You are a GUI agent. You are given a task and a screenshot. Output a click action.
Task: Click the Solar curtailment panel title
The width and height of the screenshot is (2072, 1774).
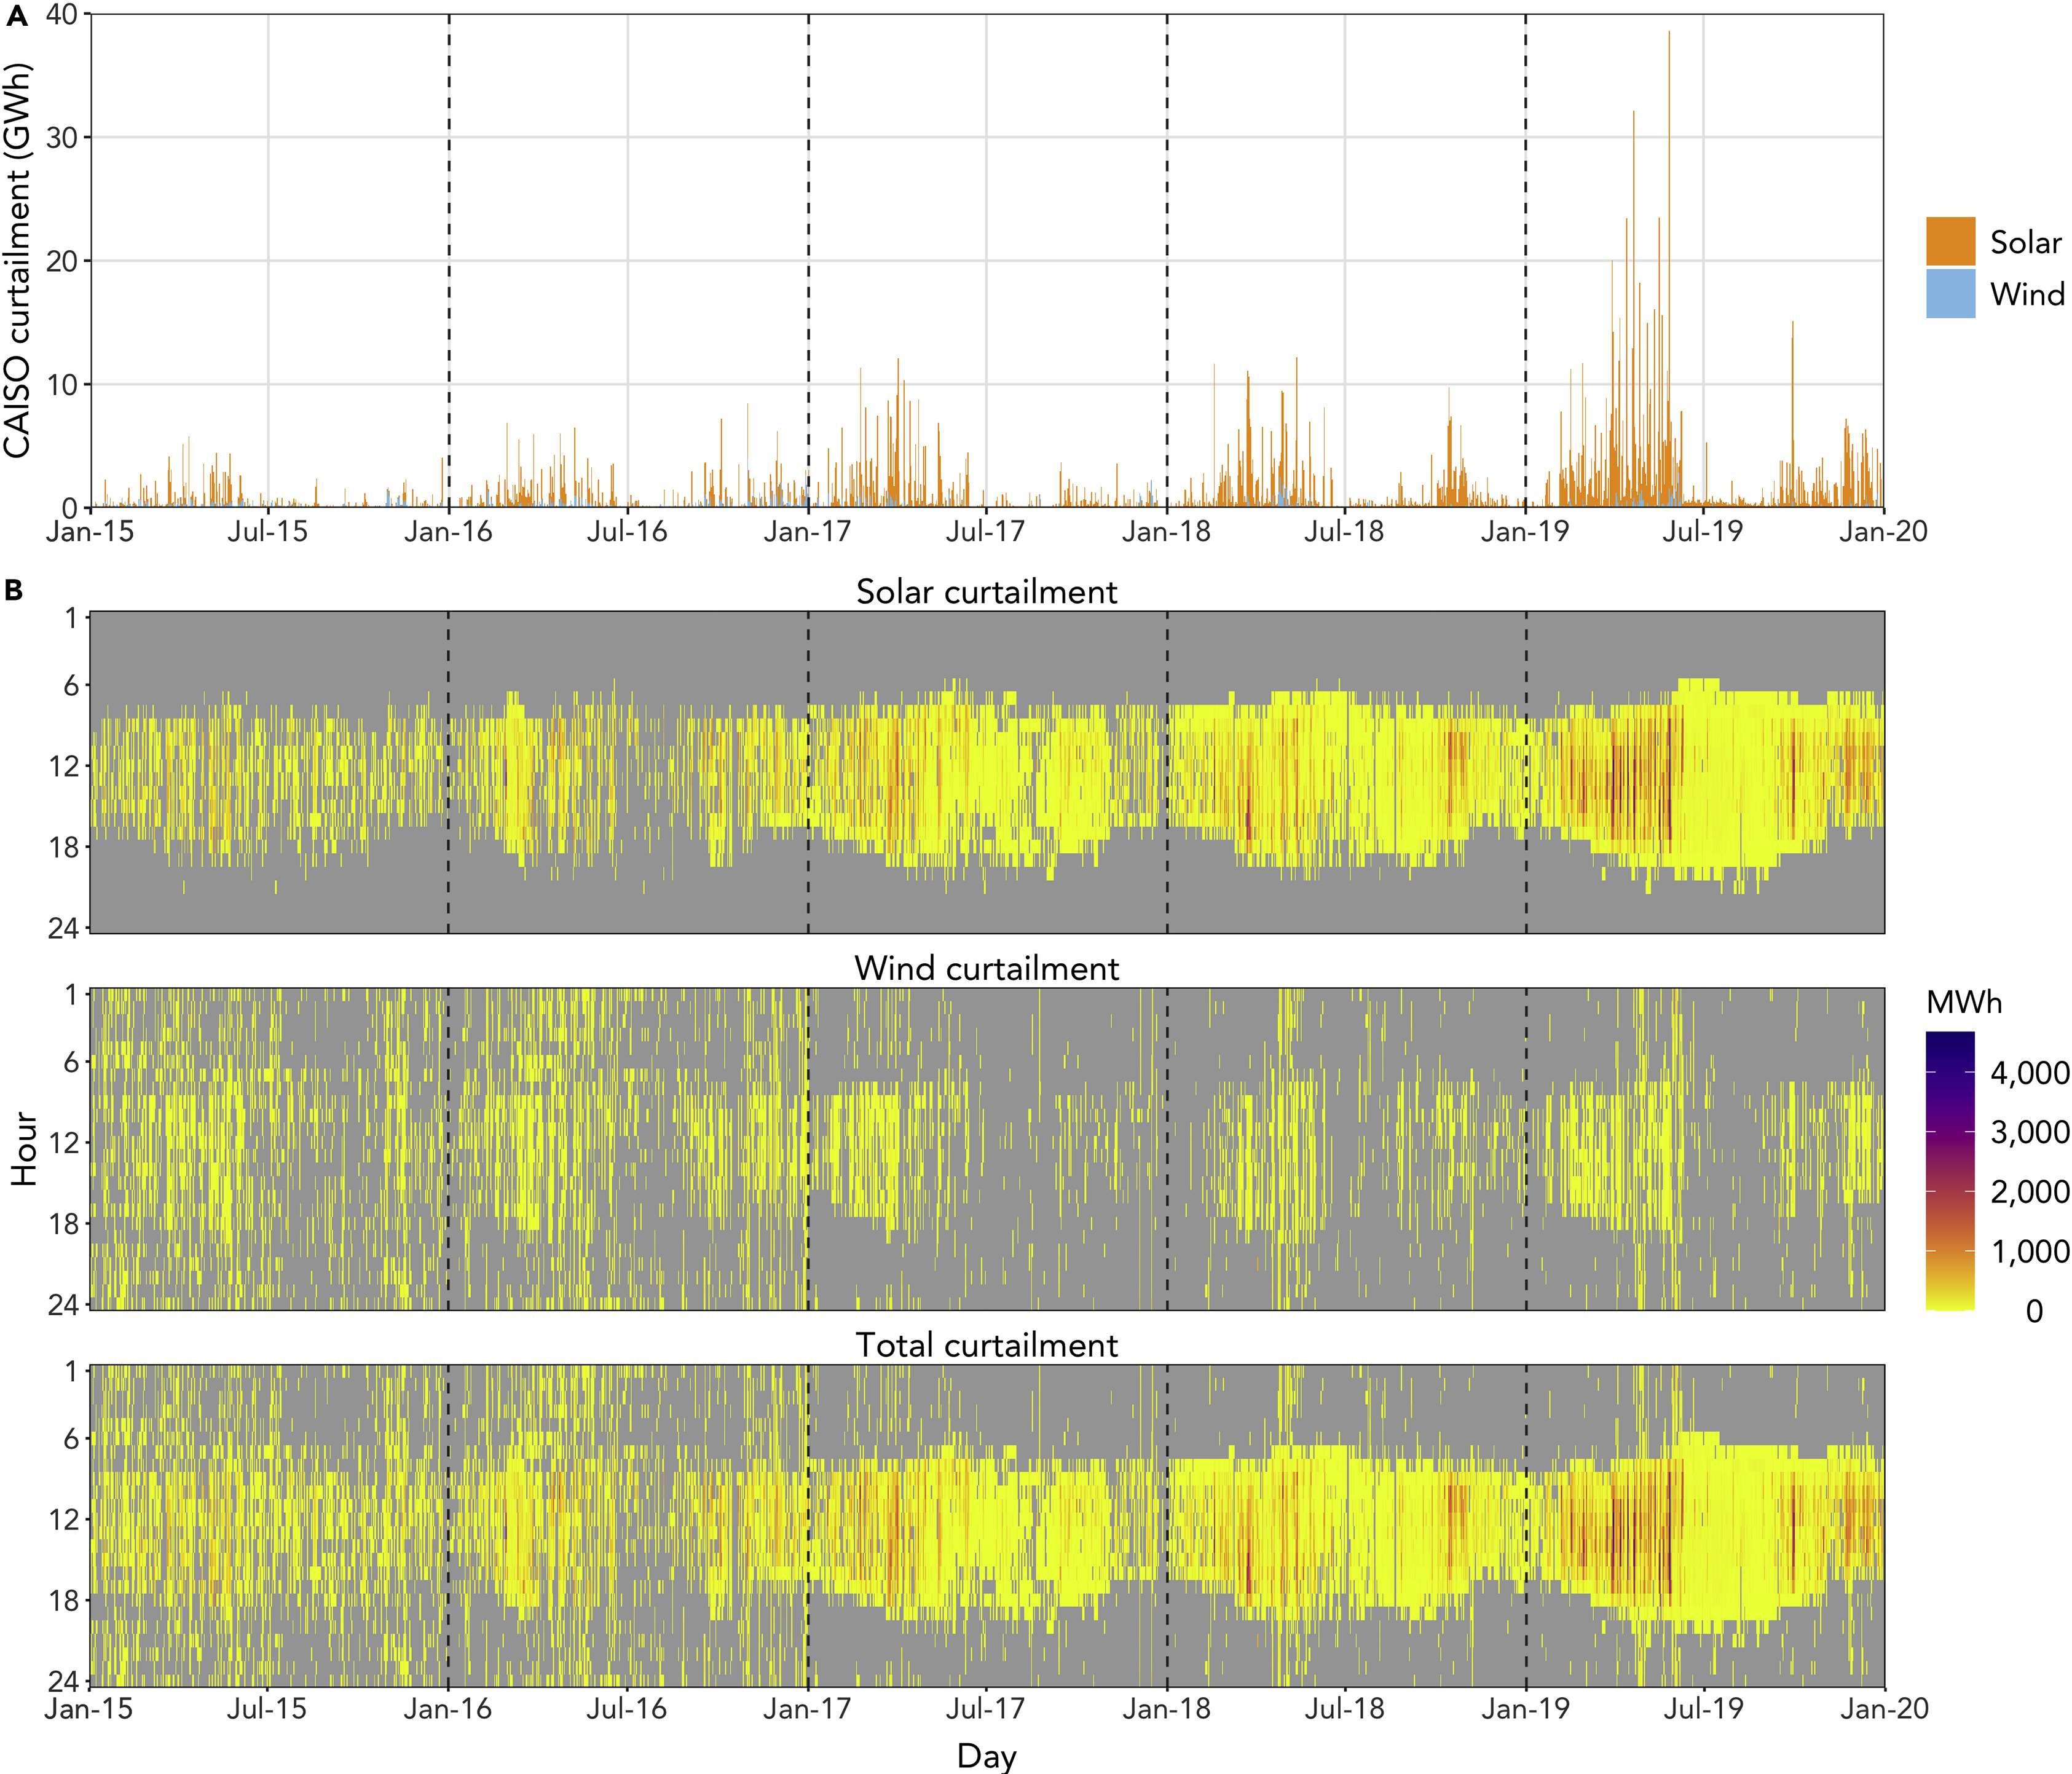pos(986,592)
